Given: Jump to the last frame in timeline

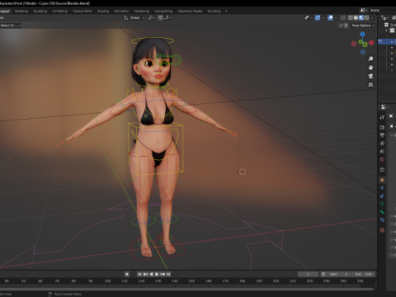Looking at the screenshot, I should click(168, 274).
